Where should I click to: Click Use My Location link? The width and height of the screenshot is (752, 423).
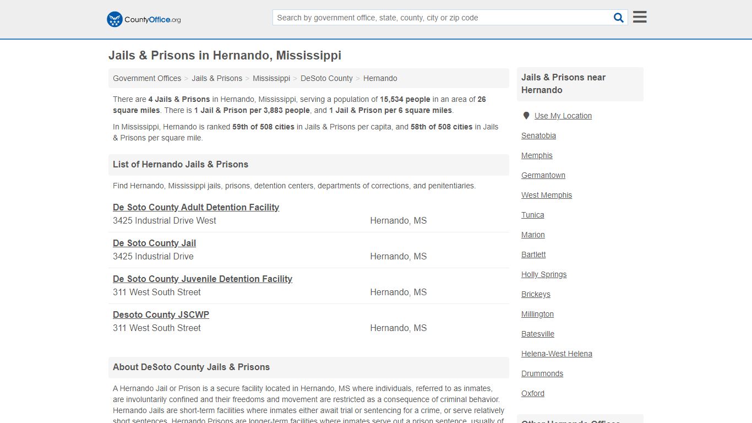[x=563, y=116]
